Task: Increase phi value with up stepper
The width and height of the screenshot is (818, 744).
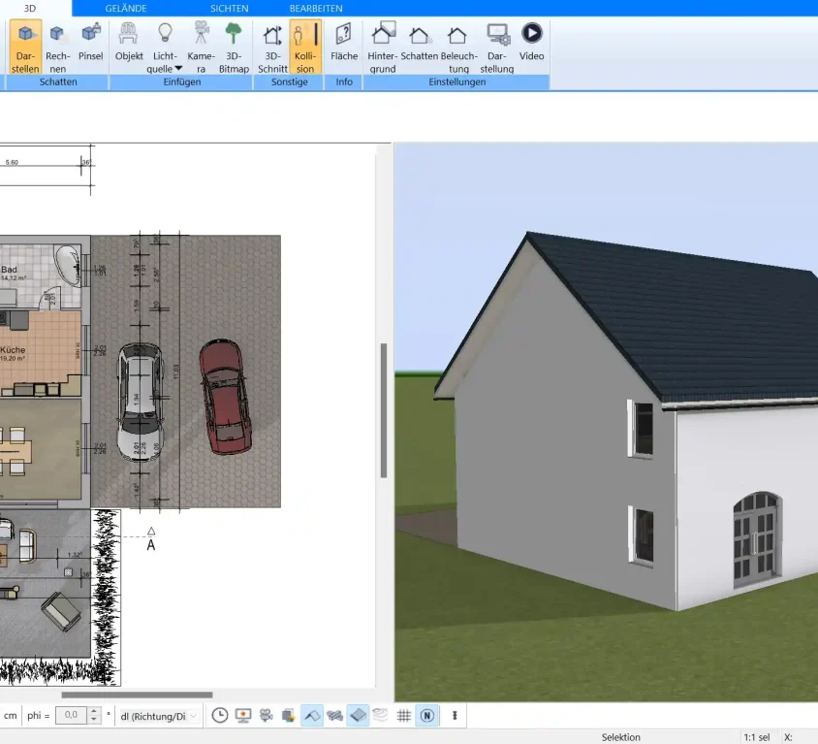Action: pyautogui.click(x=94, y=711)
